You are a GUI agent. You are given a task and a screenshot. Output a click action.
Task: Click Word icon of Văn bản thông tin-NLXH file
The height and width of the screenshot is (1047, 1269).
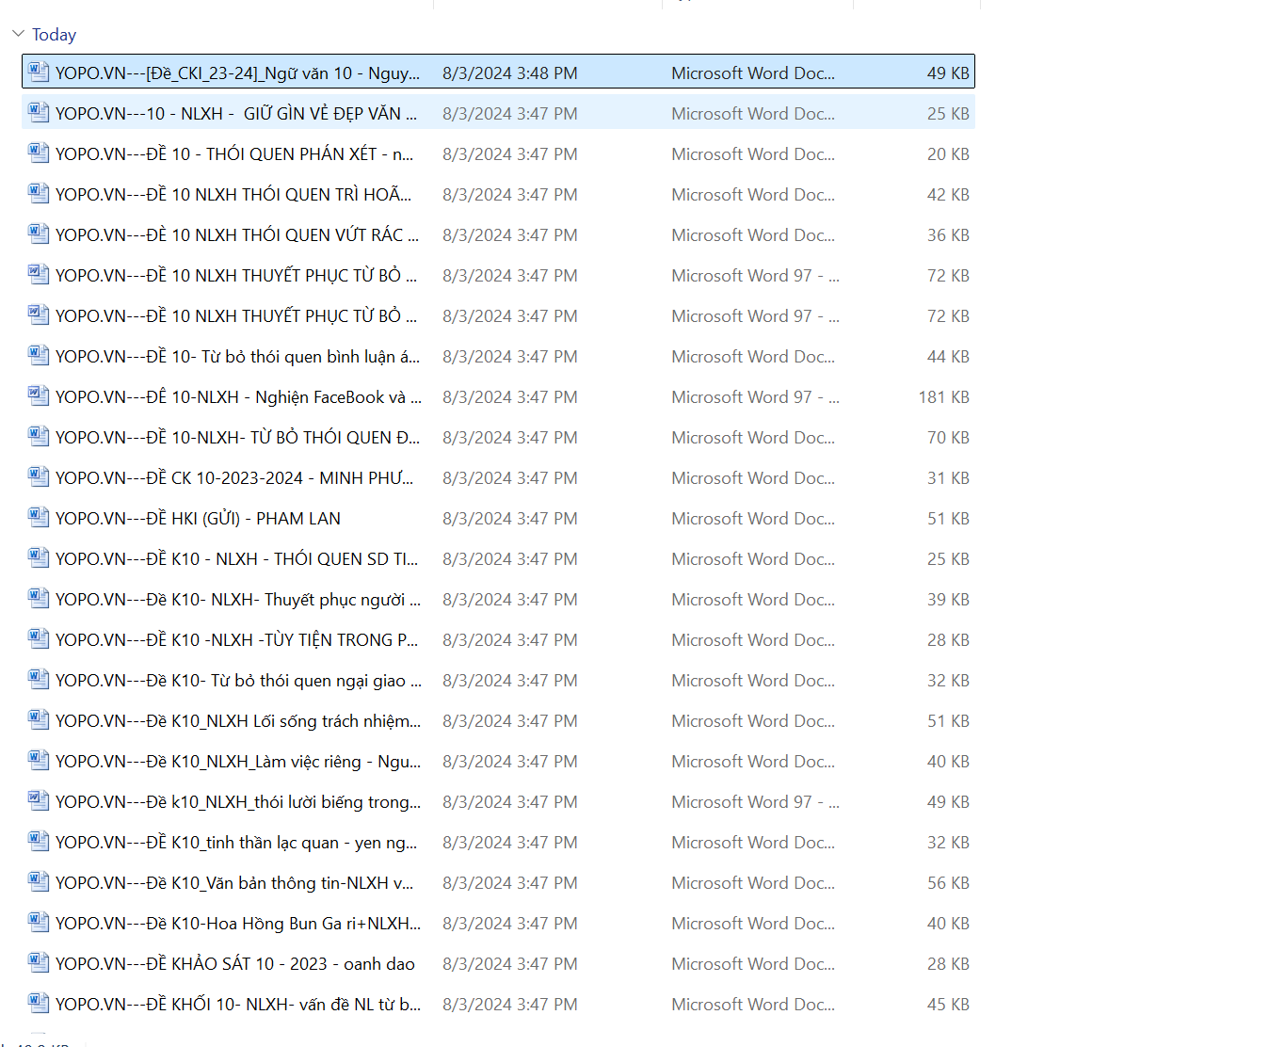(39, 881)
